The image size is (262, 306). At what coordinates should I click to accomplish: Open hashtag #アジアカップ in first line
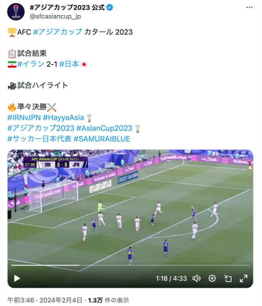click(x=58, y=32)
